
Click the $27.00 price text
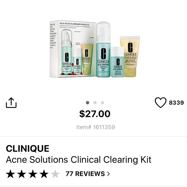(x=95, y=114)
